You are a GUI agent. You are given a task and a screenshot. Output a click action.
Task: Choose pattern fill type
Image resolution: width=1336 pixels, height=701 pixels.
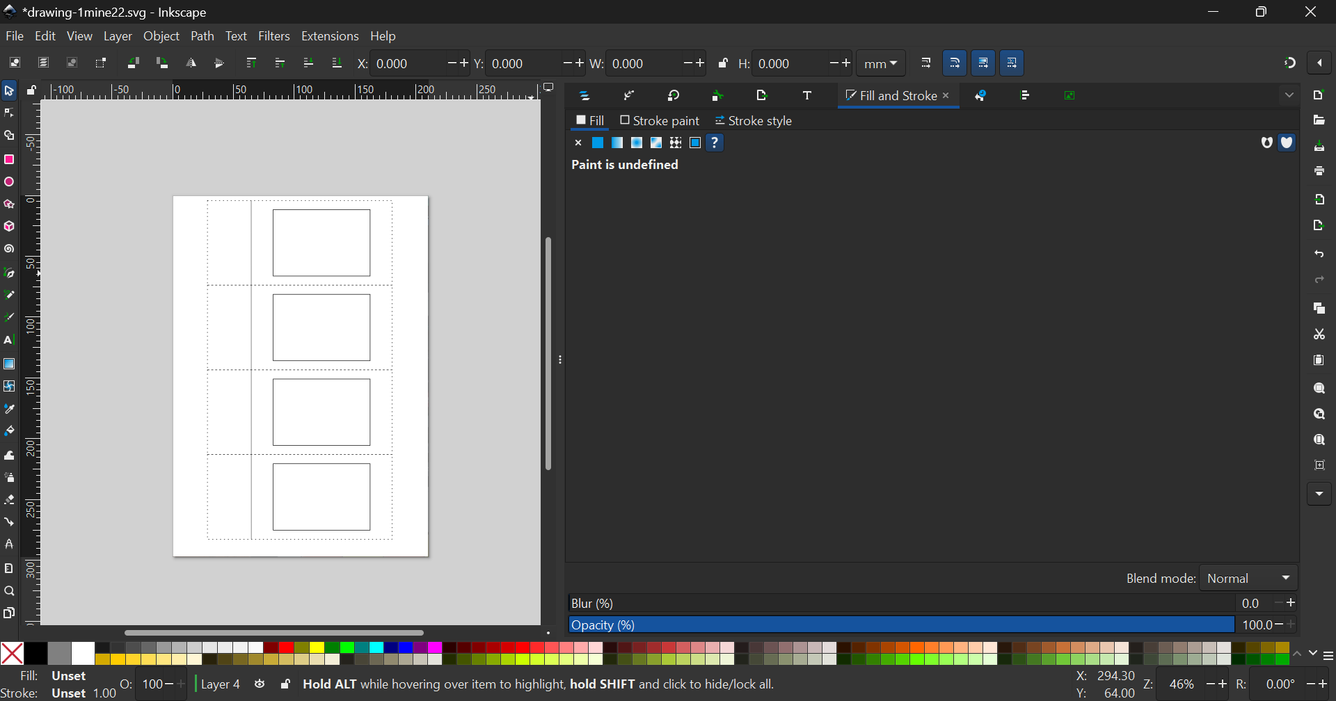[676, 143]
